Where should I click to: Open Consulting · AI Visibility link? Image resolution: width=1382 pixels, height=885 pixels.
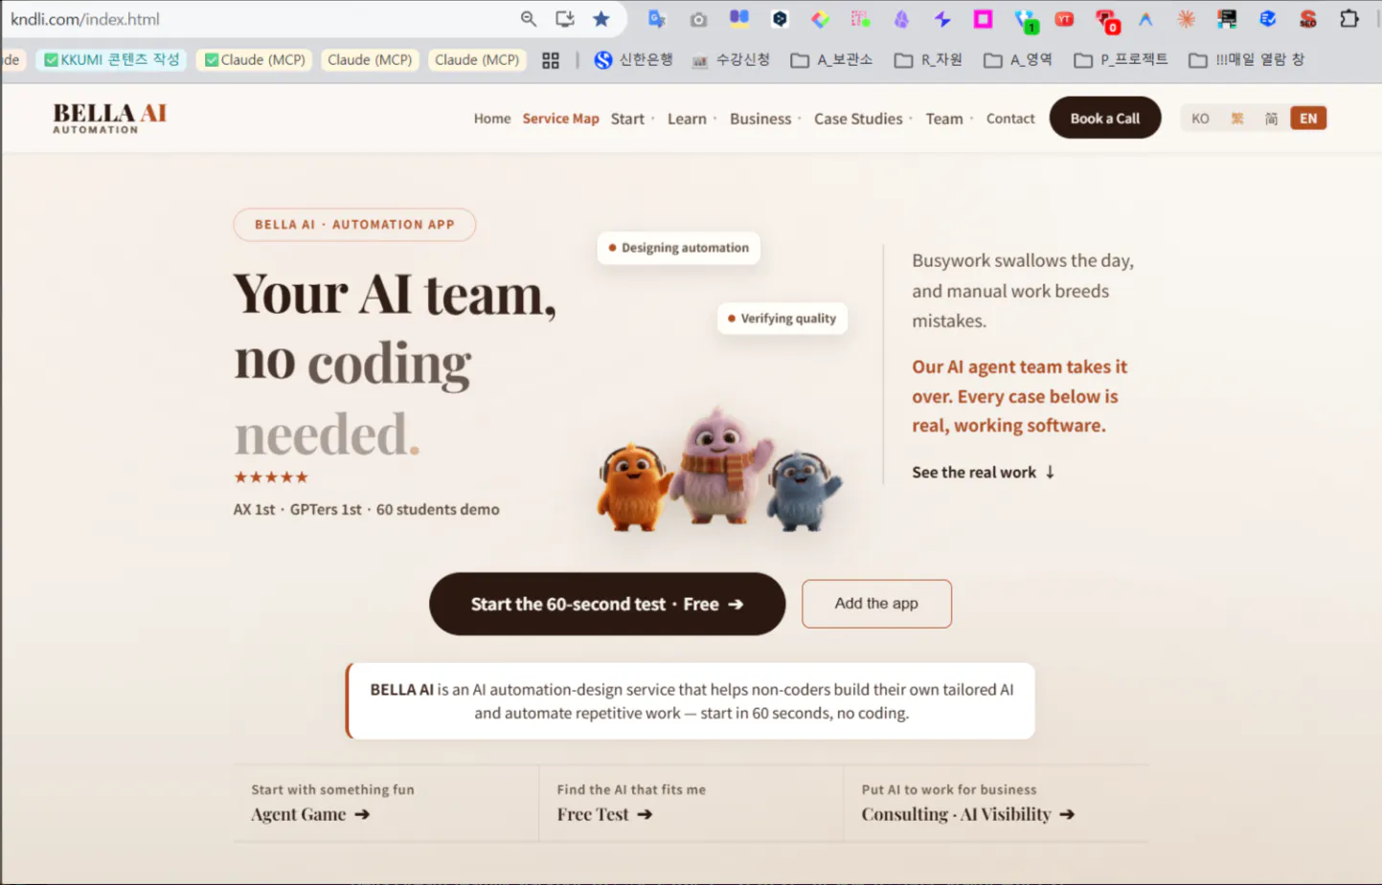[967, 814]
